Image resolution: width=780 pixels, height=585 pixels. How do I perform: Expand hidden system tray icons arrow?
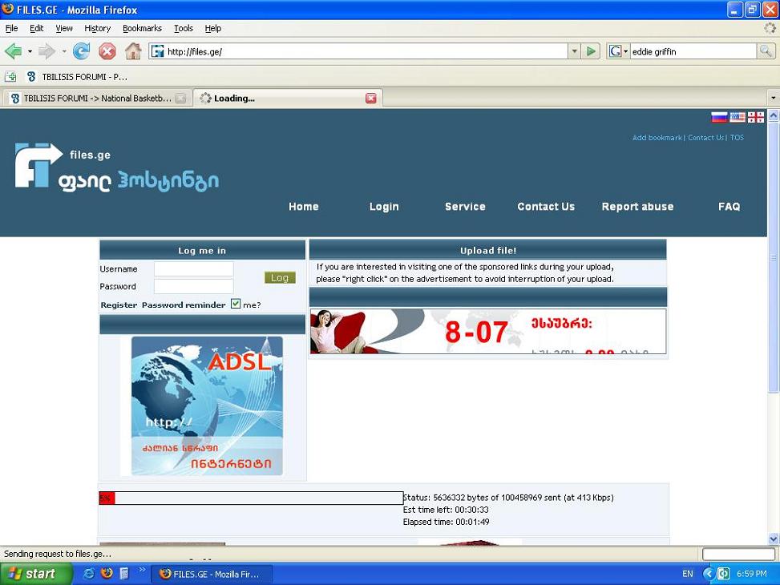(709, 574)
